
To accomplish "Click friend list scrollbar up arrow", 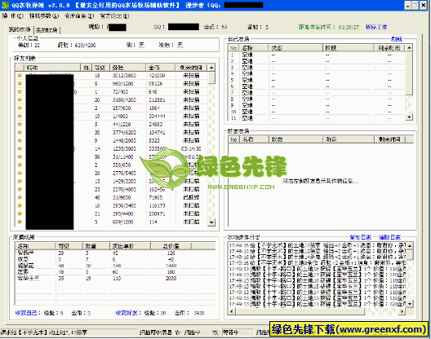I will click(x=211, y=68).
